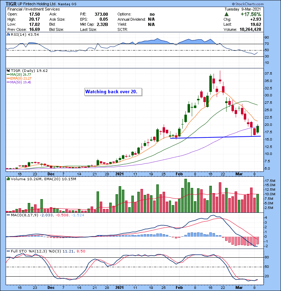Viewport: 281px width, 291px height.
Task: Click the 'MA(50) 19.45' legend text
Action: pyautogui.click(x=21, y=82)
